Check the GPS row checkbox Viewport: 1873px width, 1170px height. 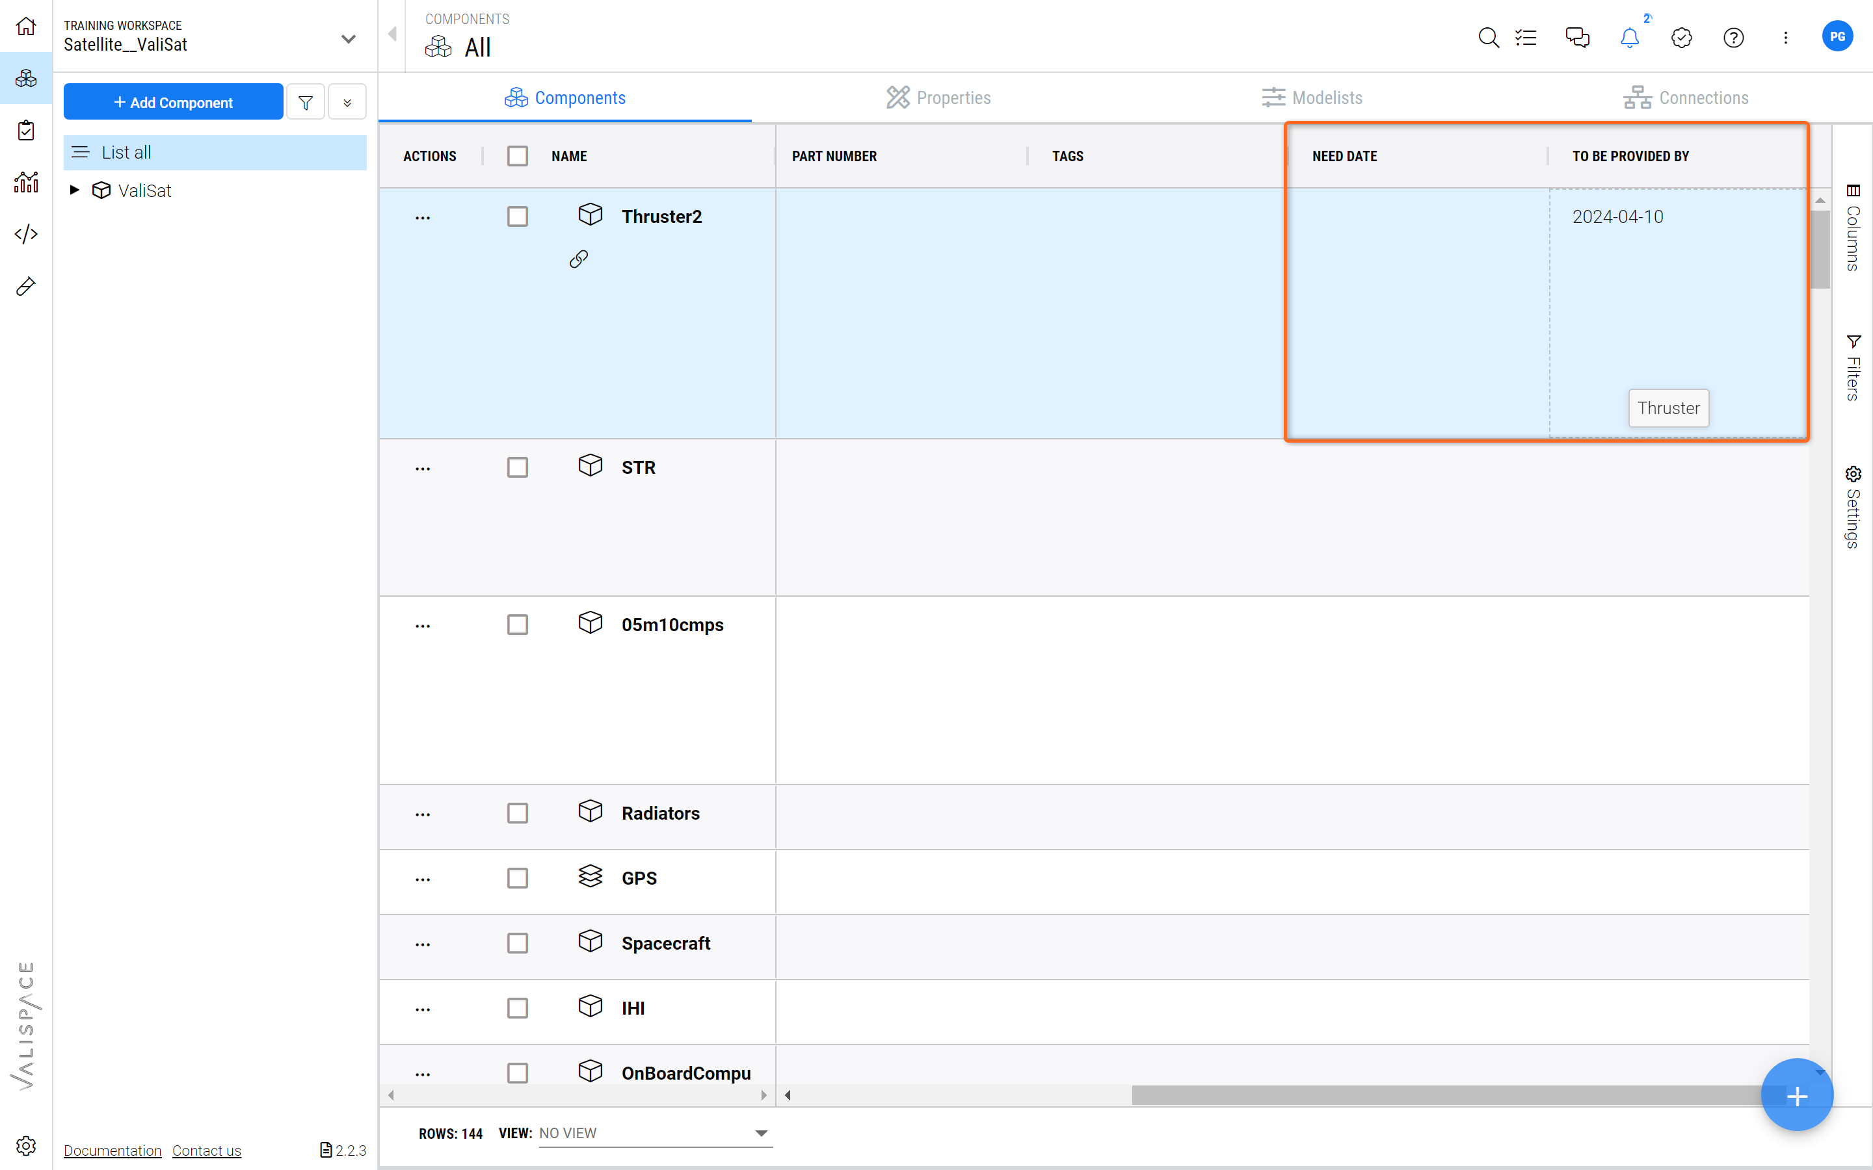click(x=518, y=877)
